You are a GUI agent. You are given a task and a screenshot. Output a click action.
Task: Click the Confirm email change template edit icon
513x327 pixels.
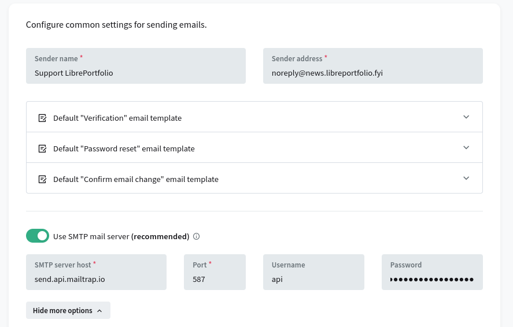[x=42, y=179]
